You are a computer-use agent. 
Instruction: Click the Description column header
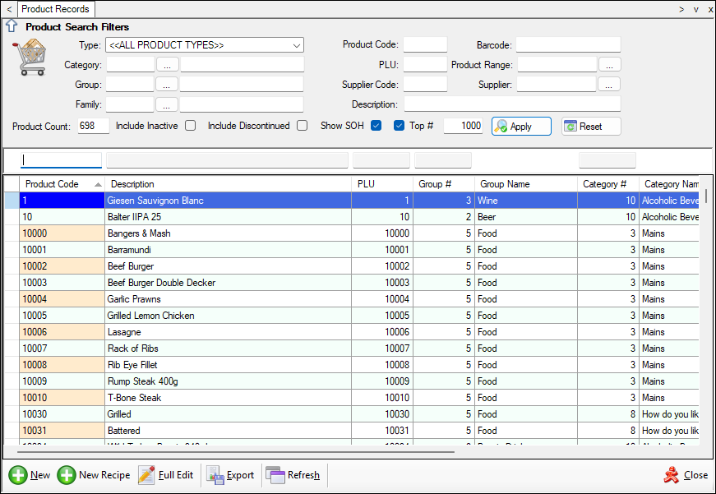point(229,184)
